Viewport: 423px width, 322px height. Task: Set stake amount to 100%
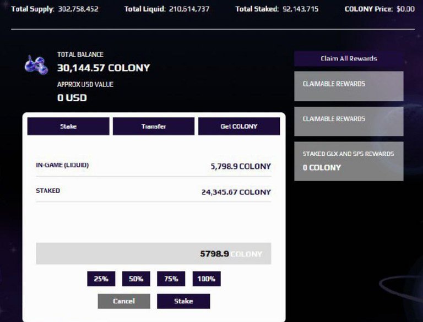[207, 279]
